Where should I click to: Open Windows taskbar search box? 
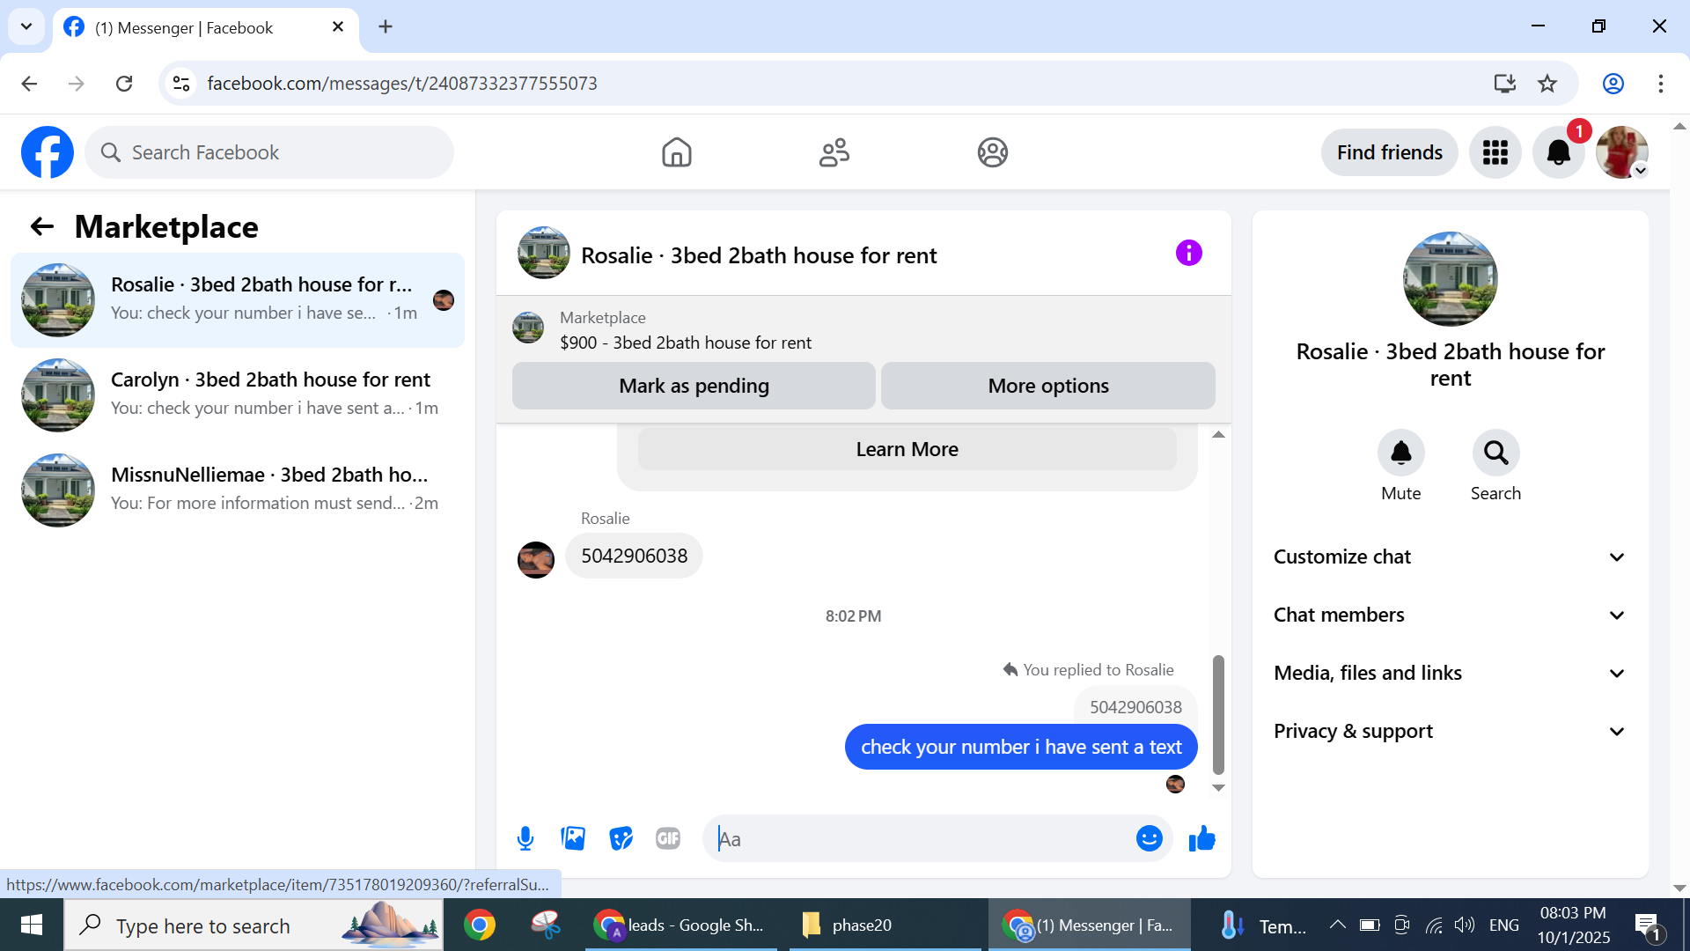[253, 925]
